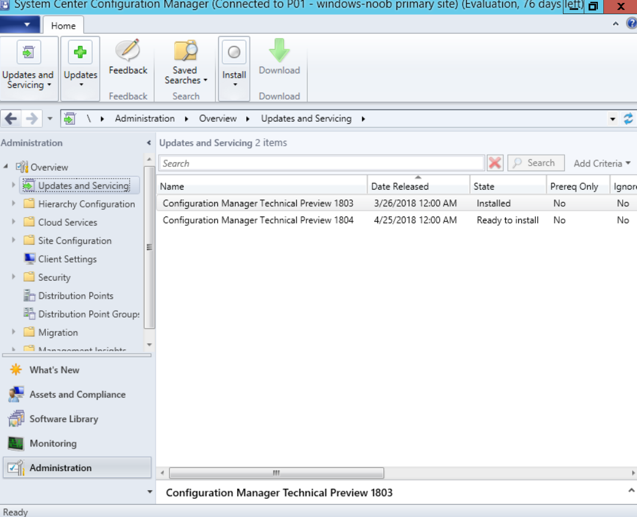Image resolution: width=637 pixels, height=517 pixels.
Task: Click the green Download arrow icon
Action: tap(279, 50)
